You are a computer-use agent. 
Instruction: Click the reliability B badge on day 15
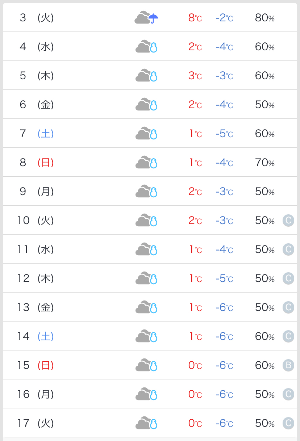tap(288, 365)
